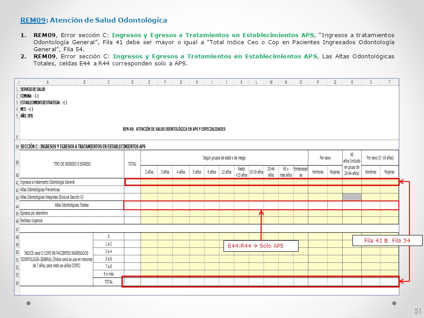Open the underlined REM09 heading link
424x318 pixels.
(x=33, y=20)
